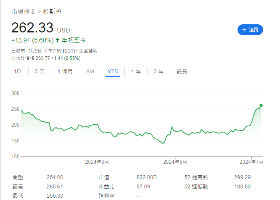This screenshot has height=200, width=280.
Task: View the 1 年 chart range
Action: coord(136,71)
